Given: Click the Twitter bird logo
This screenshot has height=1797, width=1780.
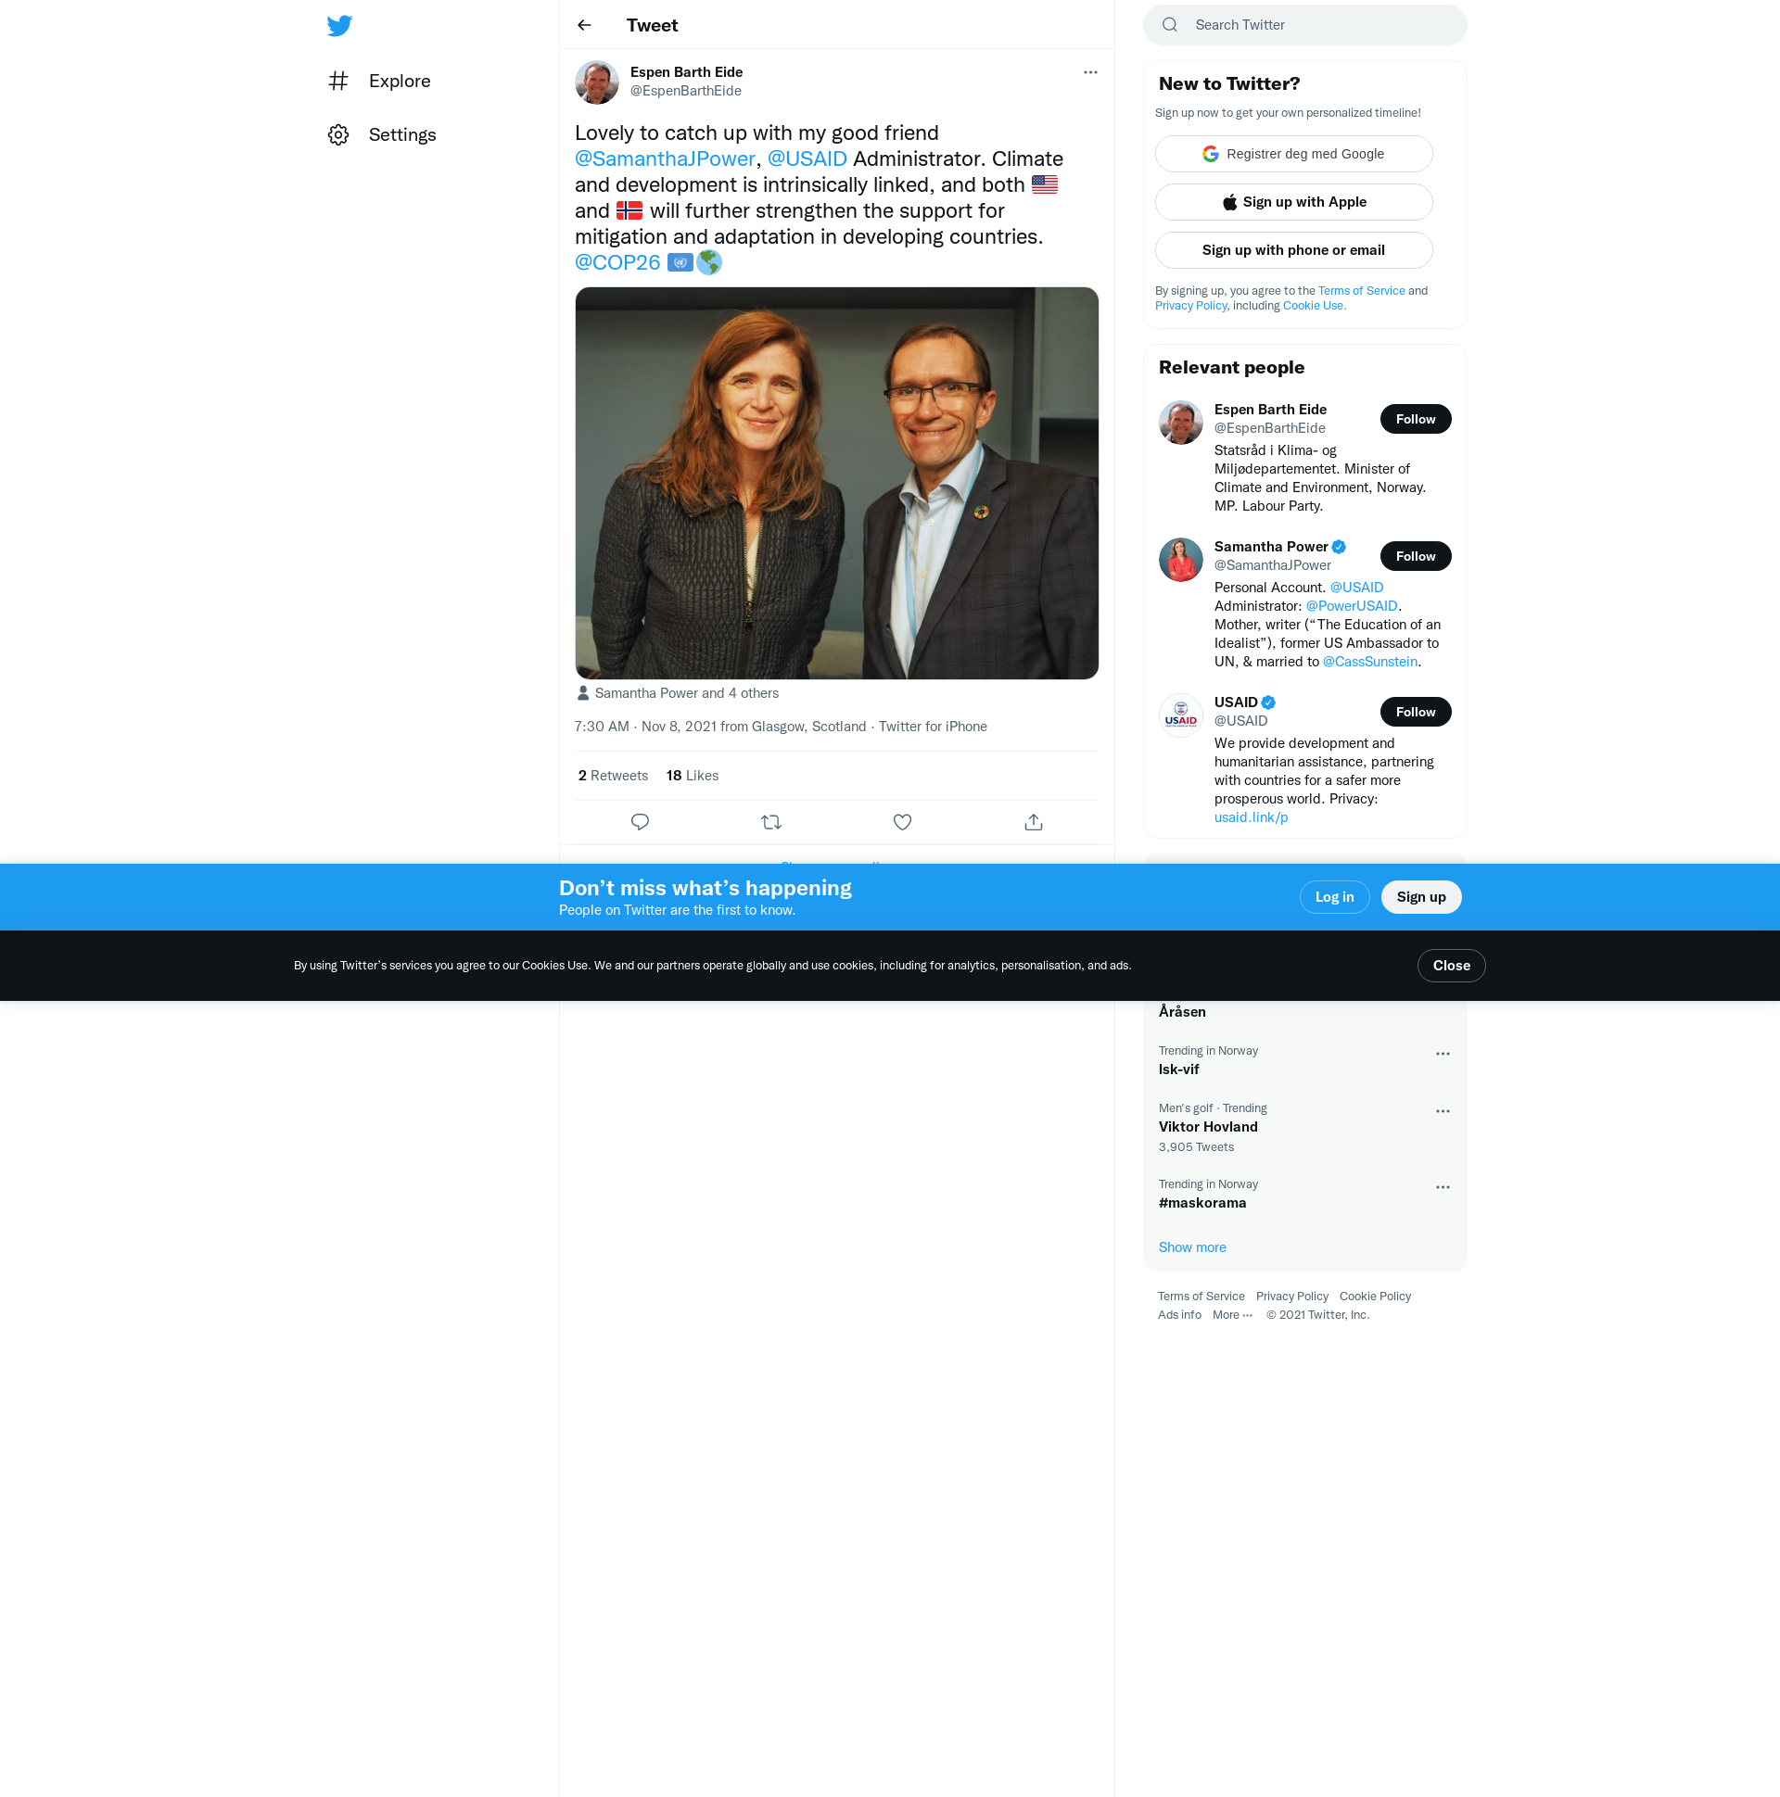Looking at the screenshot, I should pos(339,25).
